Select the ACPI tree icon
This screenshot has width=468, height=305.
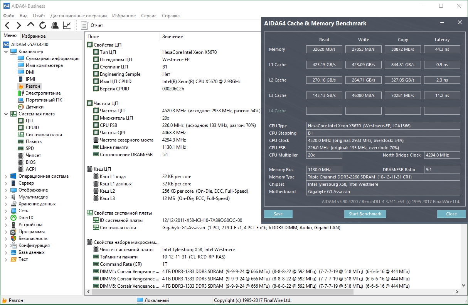pyautogui.click(x=21, y=169)
